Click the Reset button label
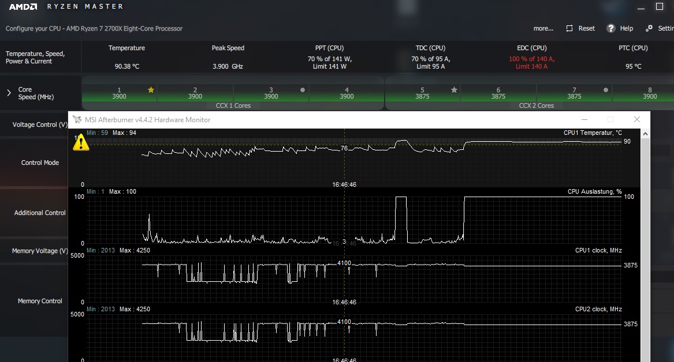This screenshot has width=674, height=362. coord(586,28)
